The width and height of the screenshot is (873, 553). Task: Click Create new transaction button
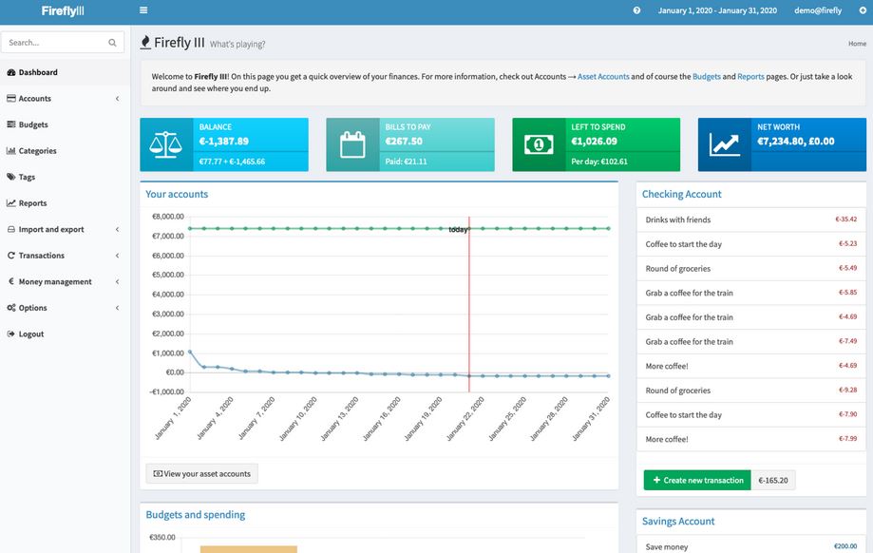coord(697,480)
